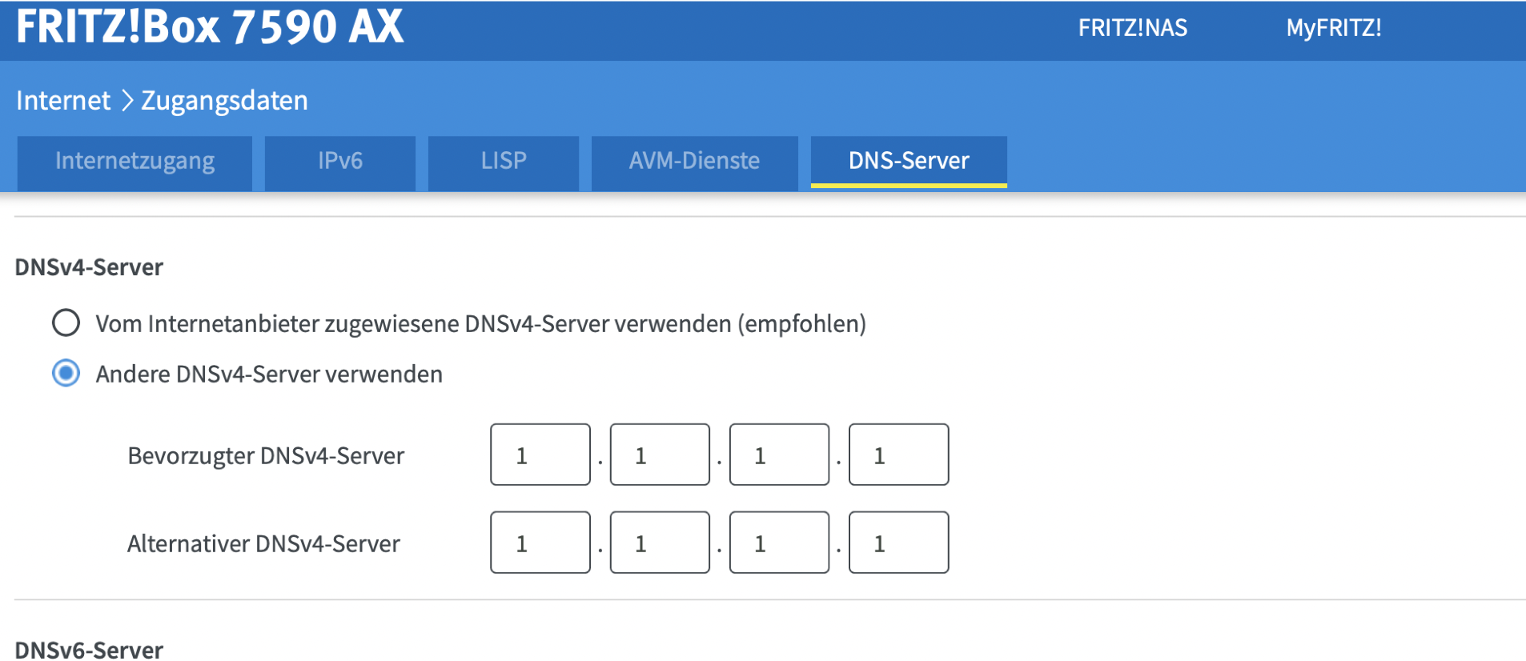1526x661 pixels.
Task: Open the MyFRITZ! link
Action: pyautogui.click(x=1334, y=28)
